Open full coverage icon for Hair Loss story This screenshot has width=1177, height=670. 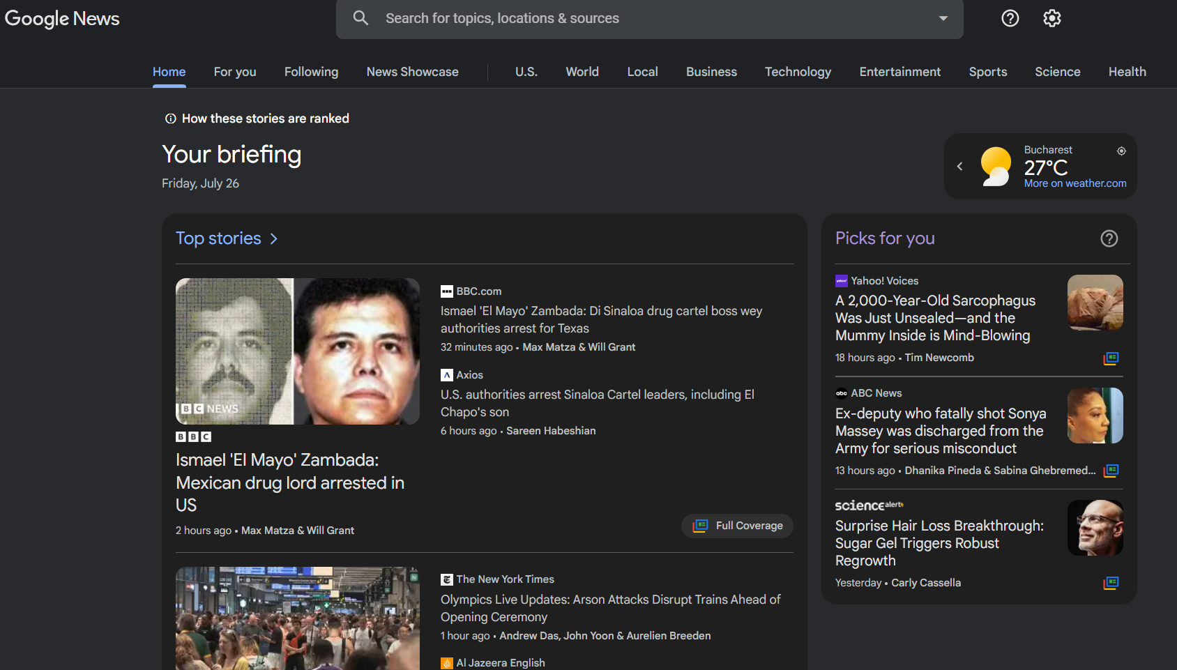[1111, 583]
